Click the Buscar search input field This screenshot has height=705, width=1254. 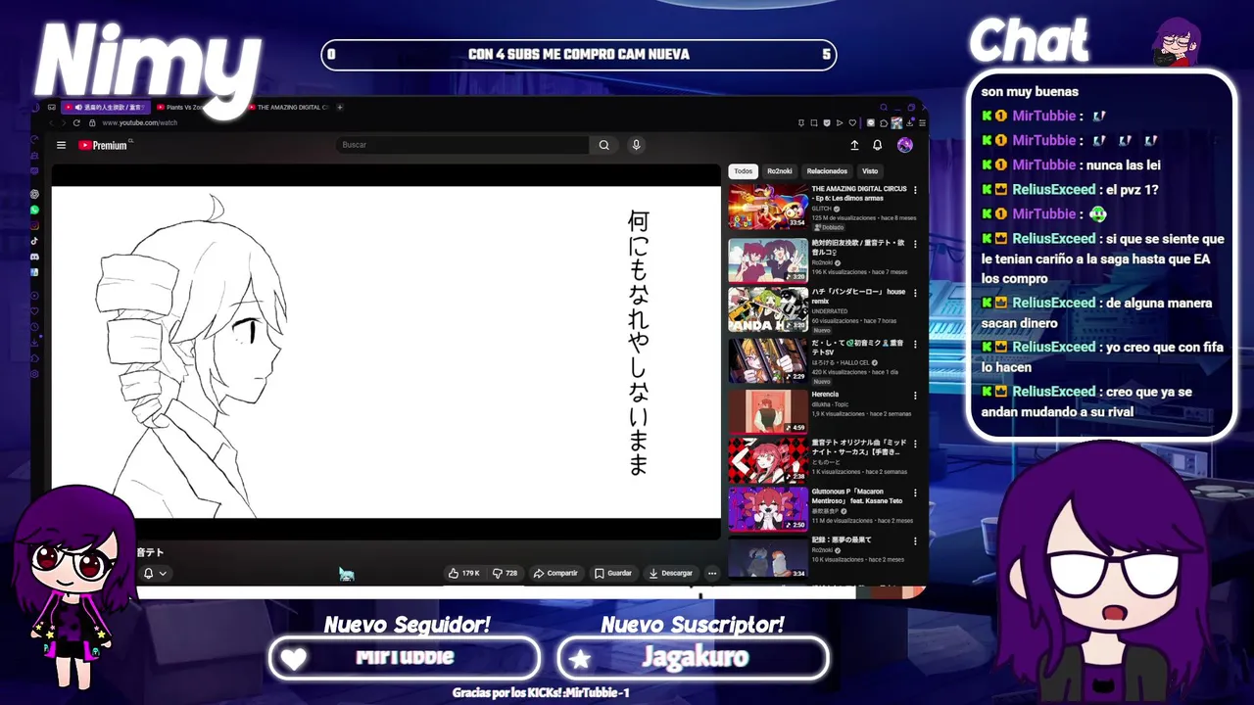click(x=461, y=145)
